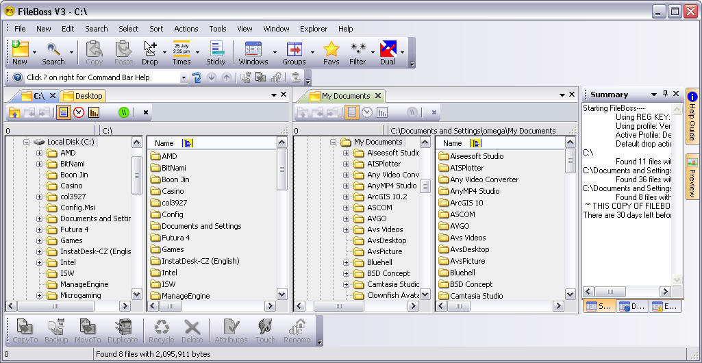The image size is (702, 363).
Task: Click the blue refresh arrow in Command Bar
Action: (x=197, y=77)
